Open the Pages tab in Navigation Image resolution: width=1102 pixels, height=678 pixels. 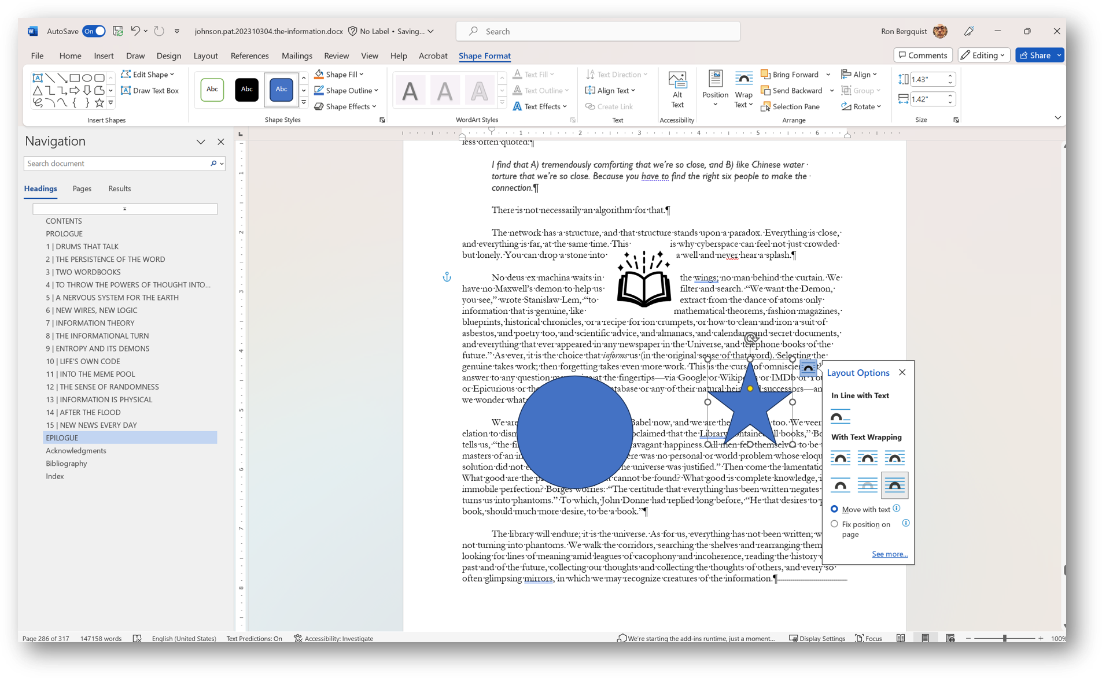(82, 188)
